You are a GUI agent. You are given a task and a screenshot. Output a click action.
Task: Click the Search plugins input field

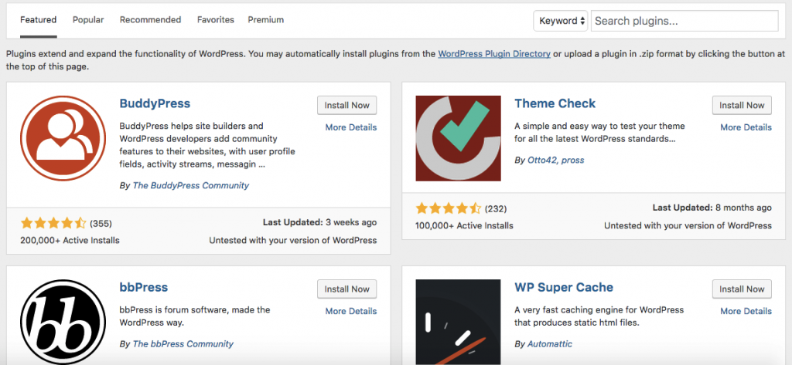click(x=684, y=21)
